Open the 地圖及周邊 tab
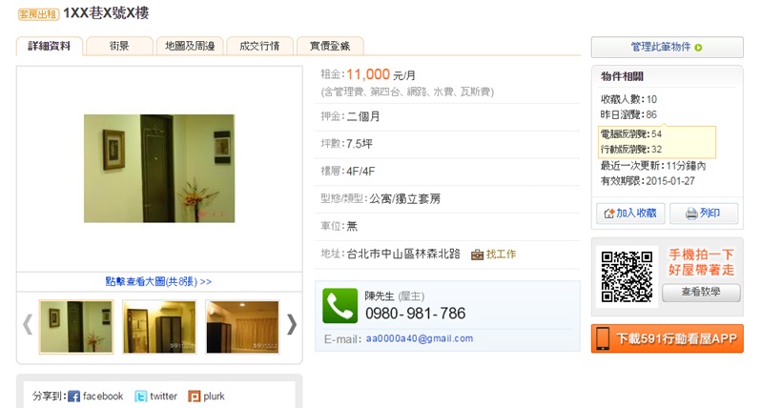The width and height of the screenshot is (782, 408). (190, 46)
